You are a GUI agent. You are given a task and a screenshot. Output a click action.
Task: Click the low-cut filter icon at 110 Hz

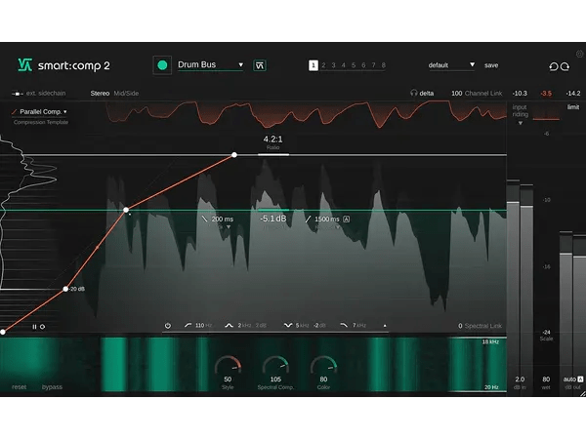coord(188,325)
